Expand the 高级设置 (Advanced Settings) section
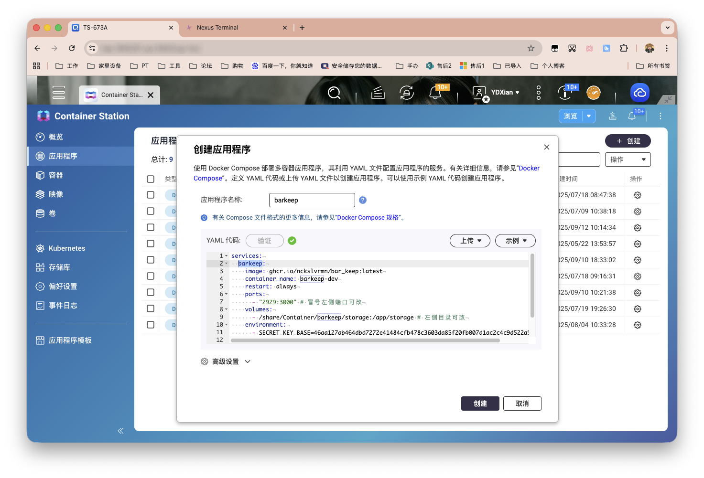The width and height of the screenshot is (704, 478). click(226, 361)
